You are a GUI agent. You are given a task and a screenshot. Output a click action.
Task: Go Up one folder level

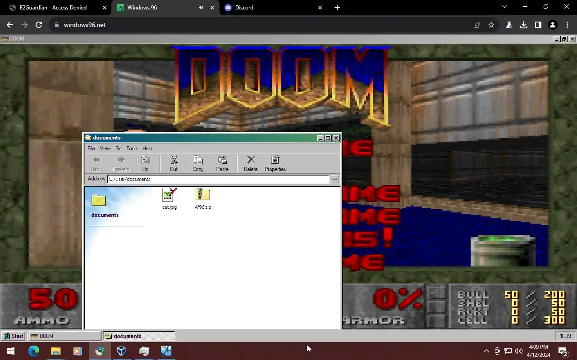click(x=145, y=164)
